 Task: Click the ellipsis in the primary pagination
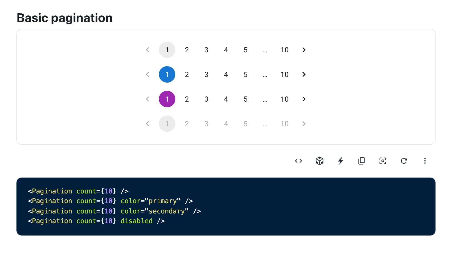(x=265, y=74)
